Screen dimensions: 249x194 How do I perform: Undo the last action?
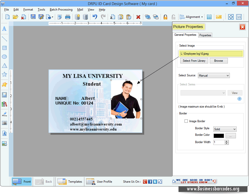click(x=95, y=17)
